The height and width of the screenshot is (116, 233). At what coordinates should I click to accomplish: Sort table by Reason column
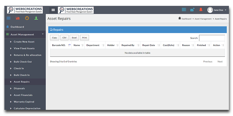point(188,45)
